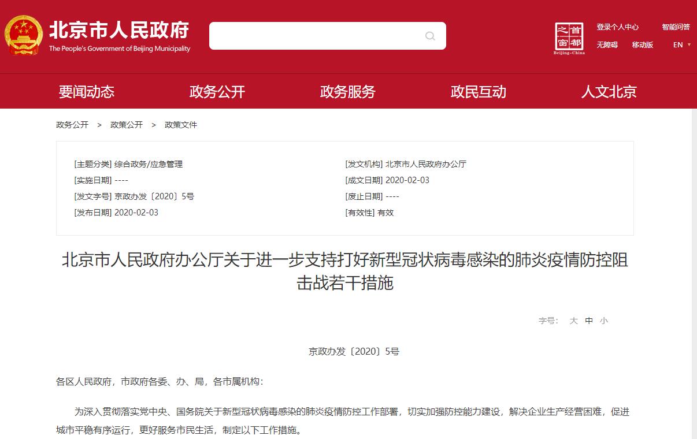Set font size to 小 (small)
The image size is (697, 439).
click(604, 321)
